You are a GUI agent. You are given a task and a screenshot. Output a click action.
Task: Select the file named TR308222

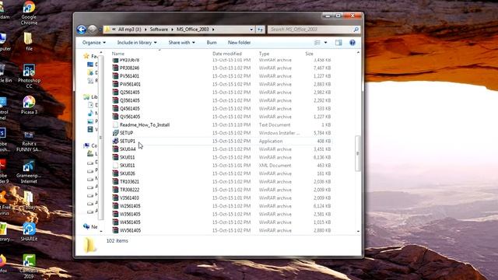pyautogui.click(x=129, y=190)
